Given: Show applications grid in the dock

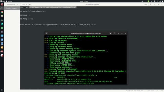Looking at the screenshot, I should tap(2, 90).
